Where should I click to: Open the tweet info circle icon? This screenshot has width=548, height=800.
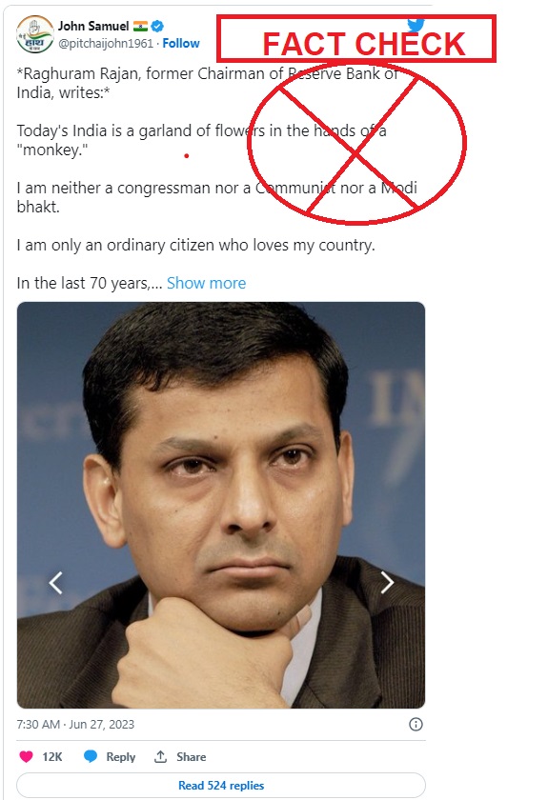pyautogui.click(x=416, y=725)
